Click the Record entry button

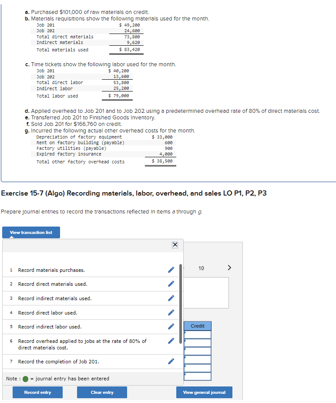click(37, 392)
